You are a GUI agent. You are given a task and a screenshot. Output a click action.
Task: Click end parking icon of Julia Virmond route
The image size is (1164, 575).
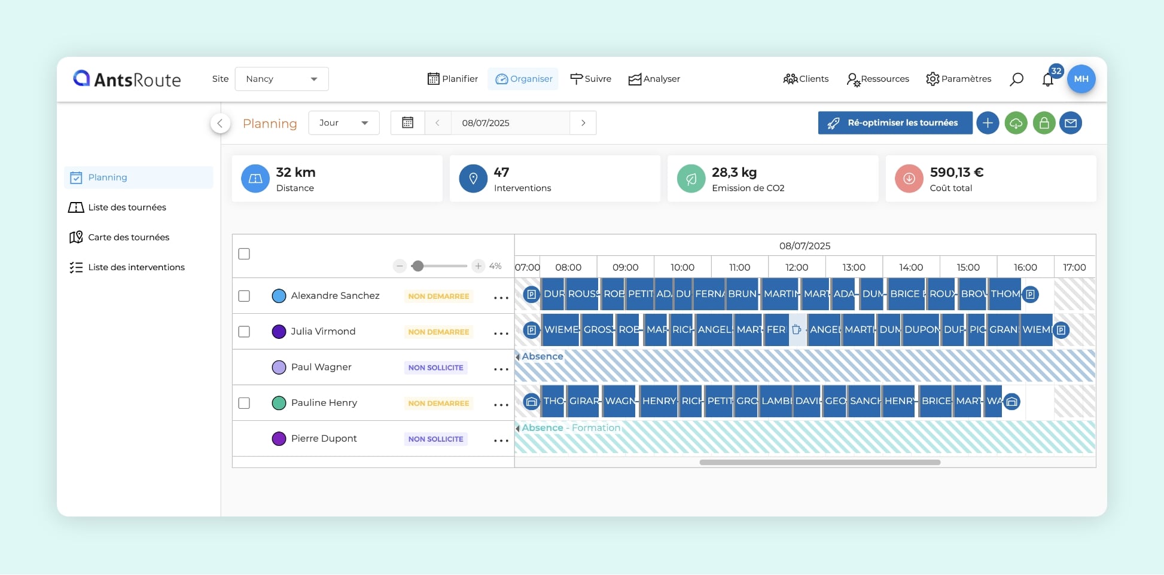pyautogui.click(x=1061, y=330)
